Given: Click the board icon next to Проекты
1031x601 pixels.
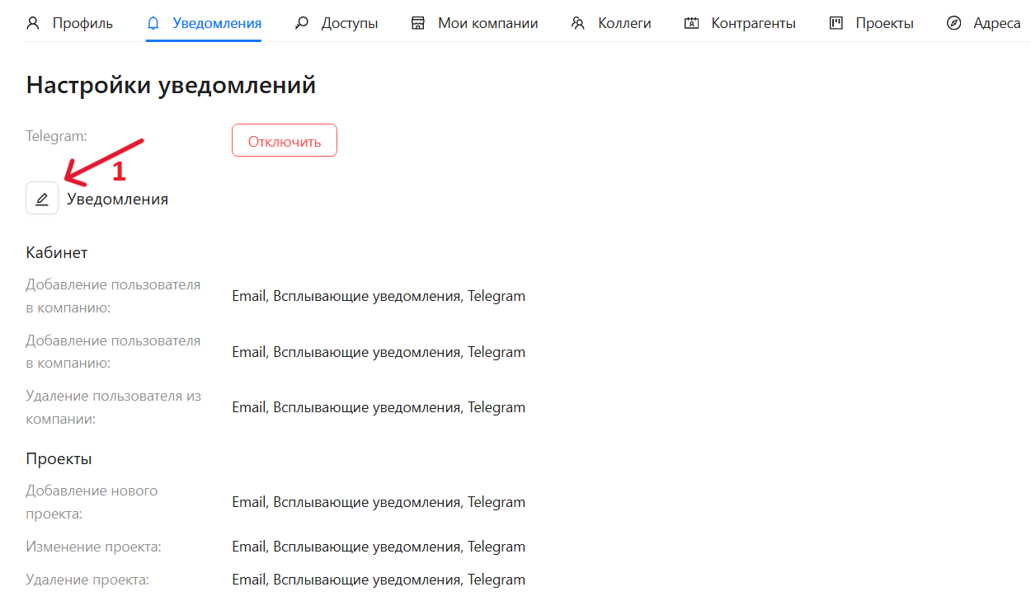Looking at the screenshot, I should pos(836,23).
